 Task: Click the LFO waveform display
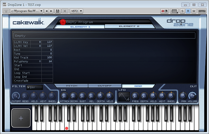click(124, 97)
